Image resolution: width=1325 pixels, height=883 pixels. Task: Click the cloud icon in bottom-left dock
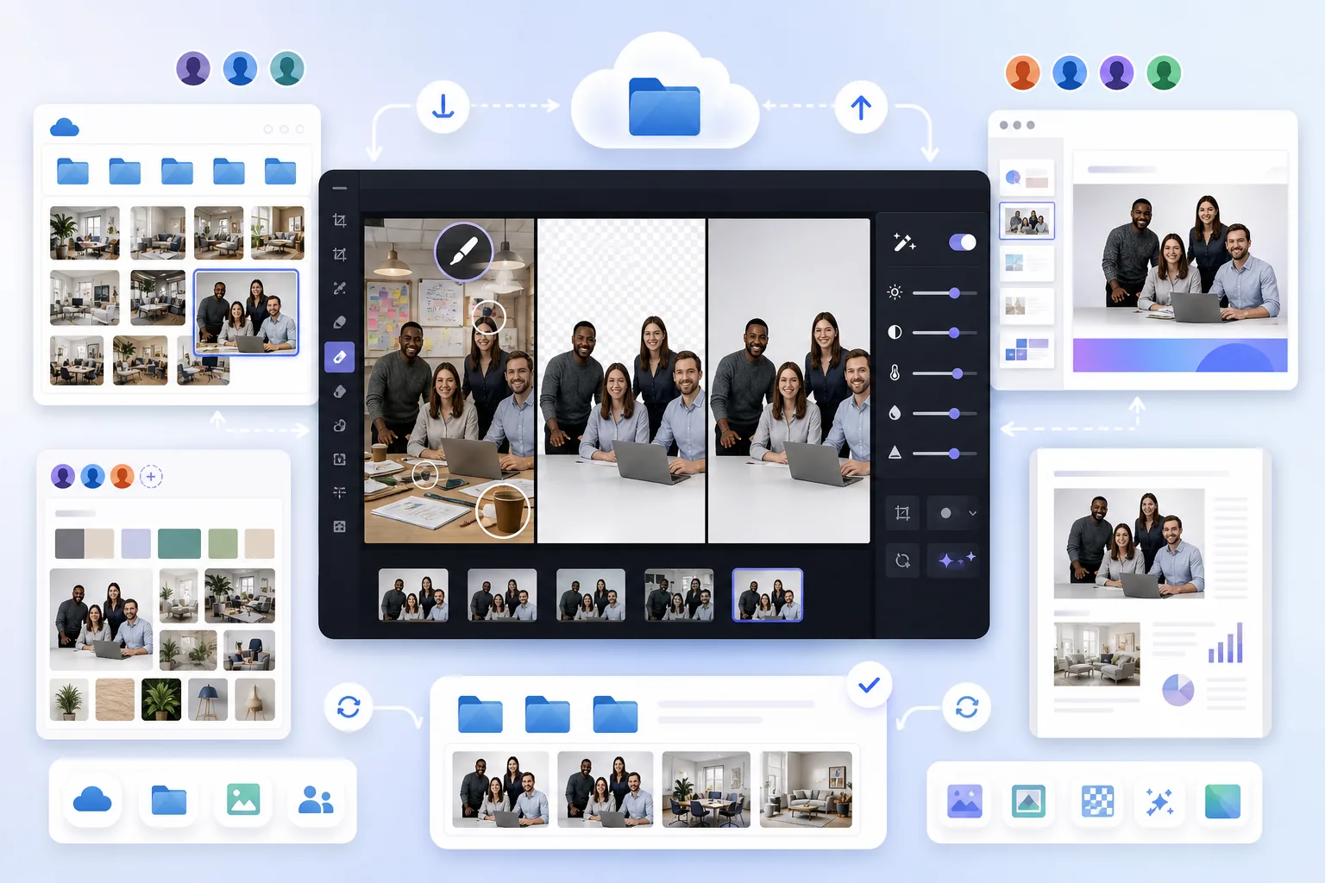coord(92,800)
